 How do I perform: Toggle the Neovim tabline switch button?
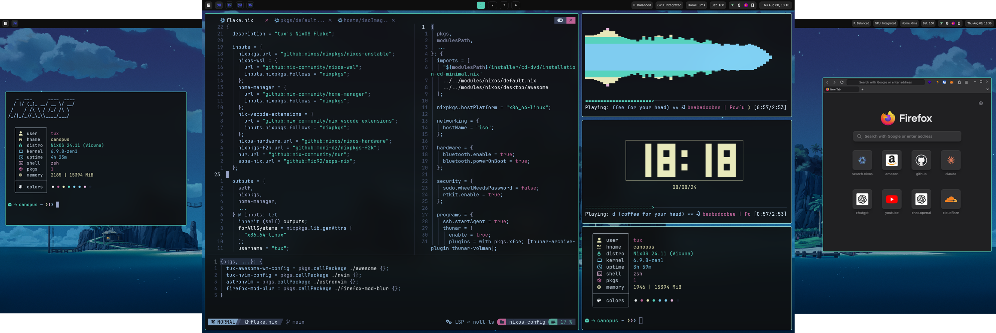click(560, 21)
